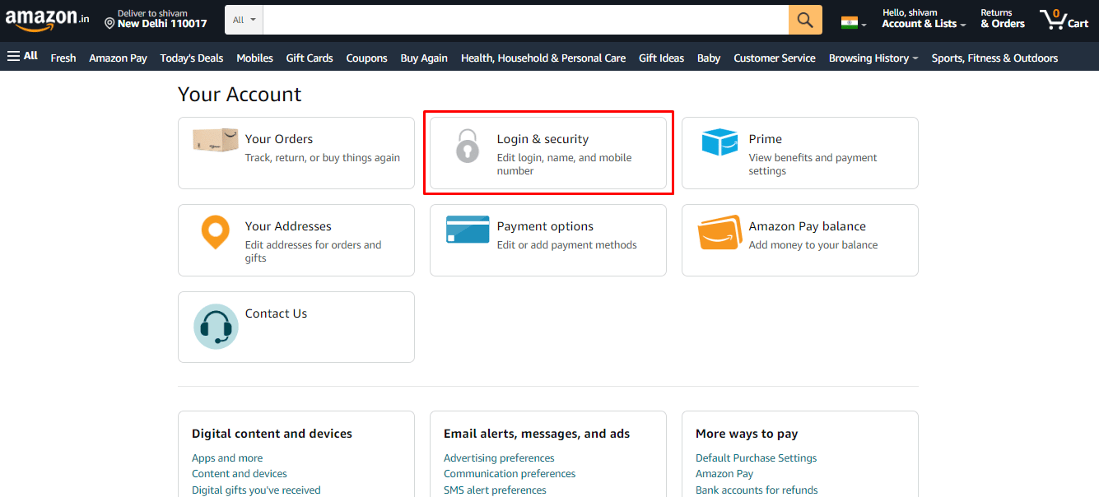The height and width of the screenshot is (497, 1099).
Task: Click 'Edit addresses for orders and gifts' text
Action: (x=313, y=252)
